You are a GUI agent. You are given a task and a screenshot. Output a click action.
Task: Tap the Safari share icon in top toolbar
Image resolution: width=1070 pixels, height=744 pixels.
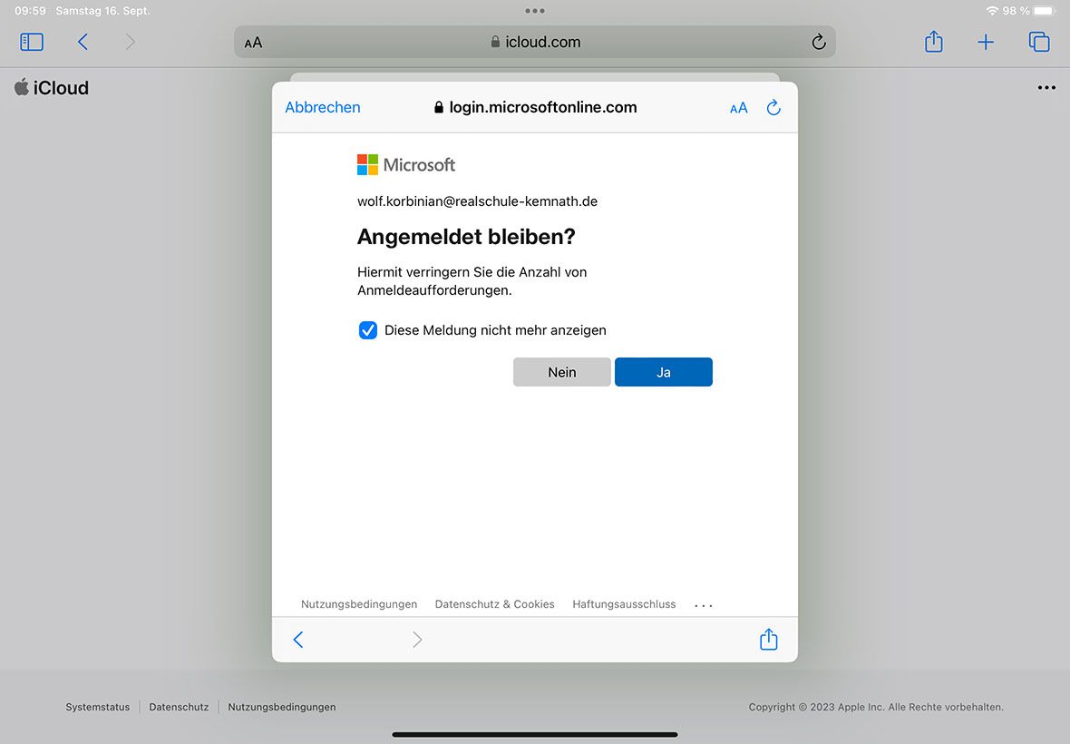click(933, 42)
